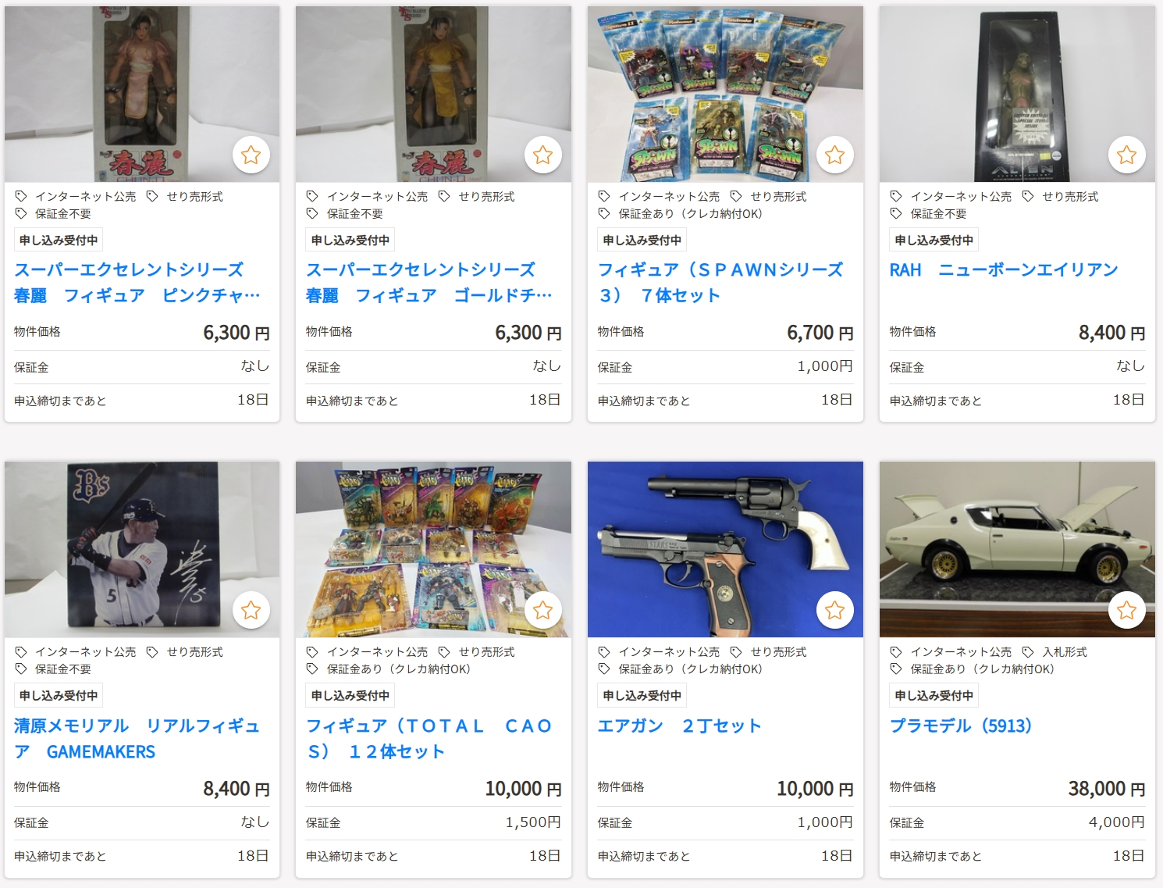Star the Kiyohara Memorial figure listing
Screen dimensions: 1163x888
coord(251,610)
